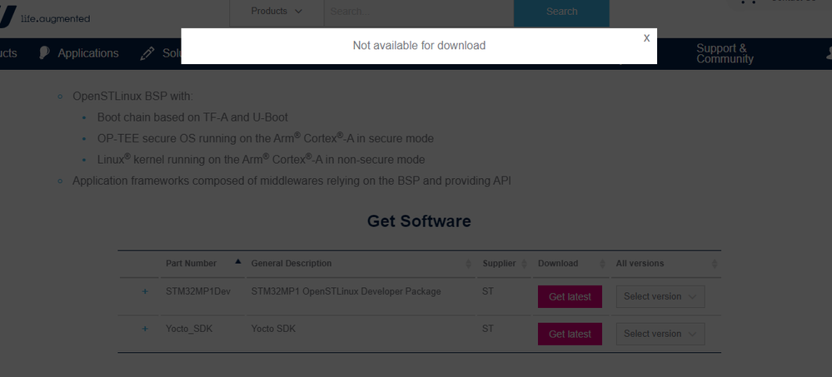This screenshot has height=377, width=832.
Task: Get latest STM32MP1Dev package
Action: point(570,297)
